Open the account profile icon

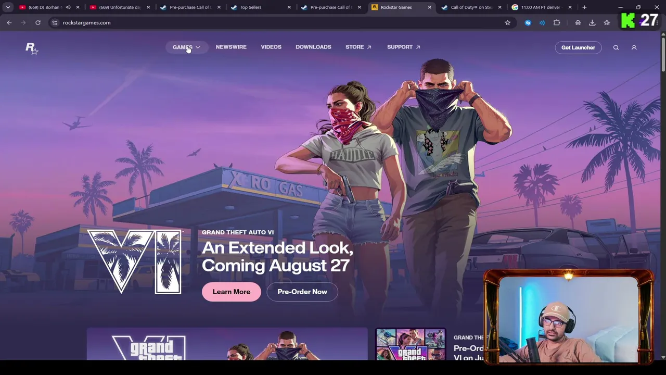634,47
